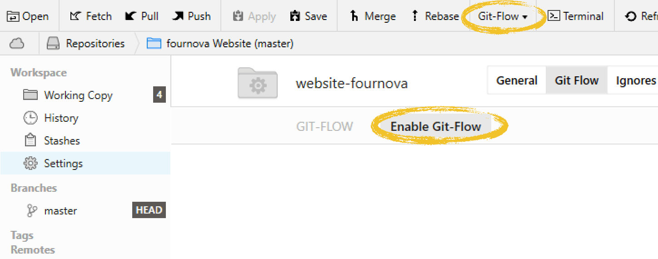This screenshot has width=658, height=259.
Task: Select the master branch in the sidebar
Action: (x=60, y=211)
